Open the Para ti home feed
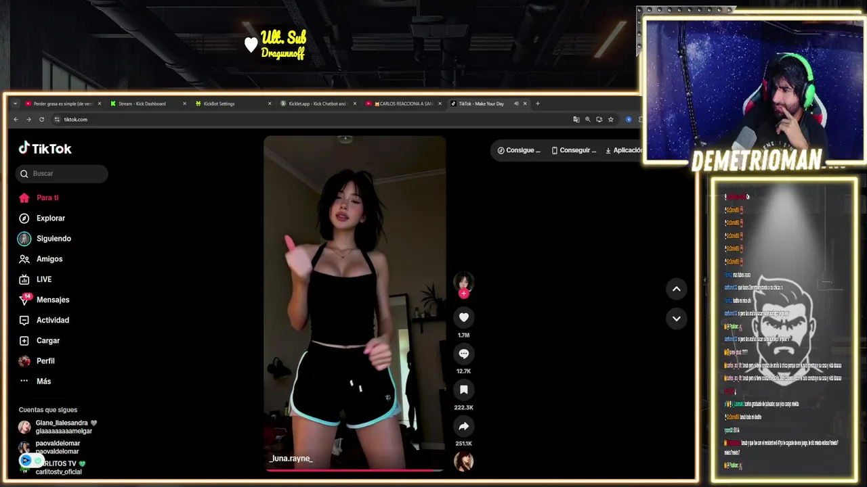This screenshot has height=487, width=867. tap(39, 198)
